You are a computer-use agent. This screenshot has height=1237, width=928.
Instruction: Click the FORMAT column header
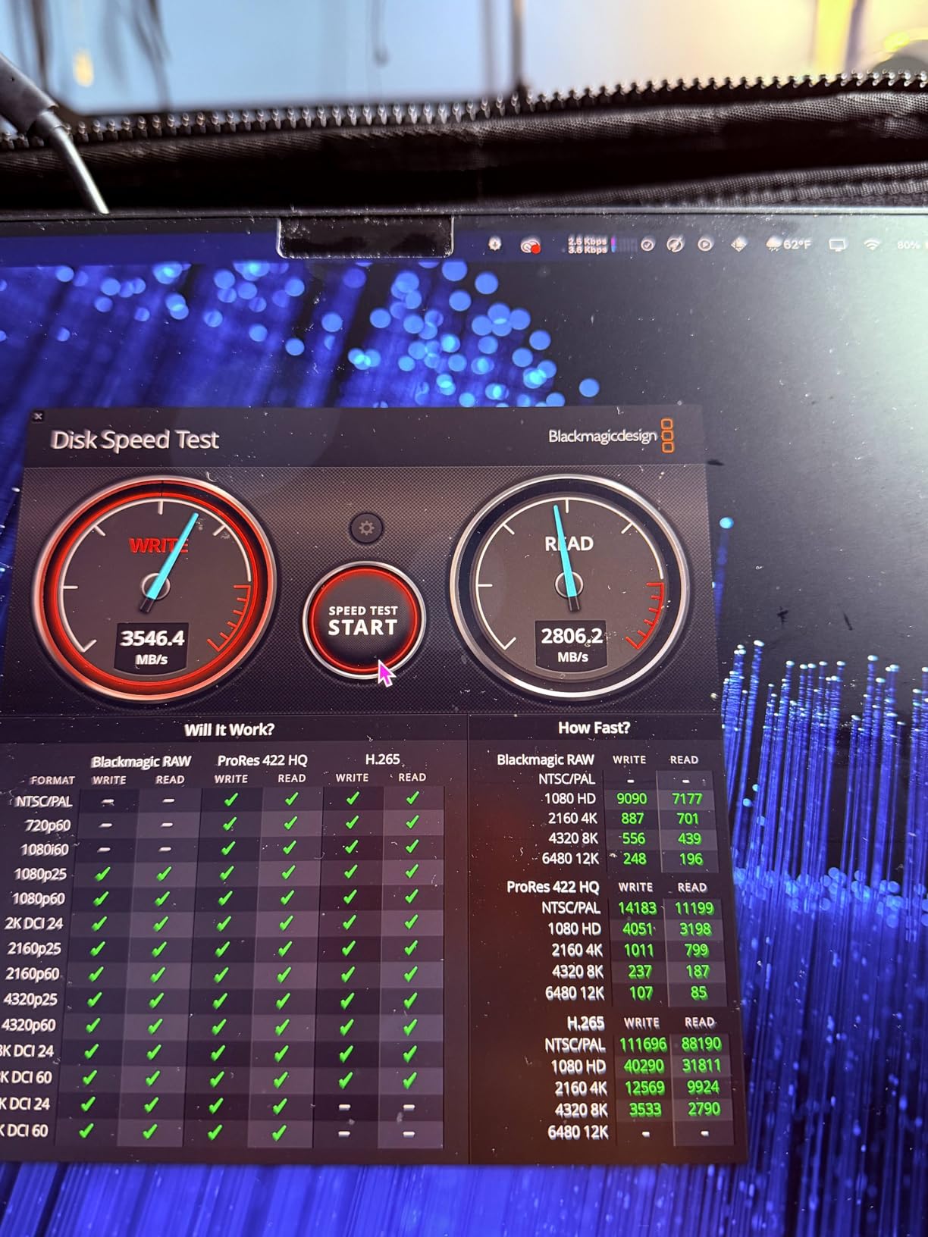pos(52,780)
